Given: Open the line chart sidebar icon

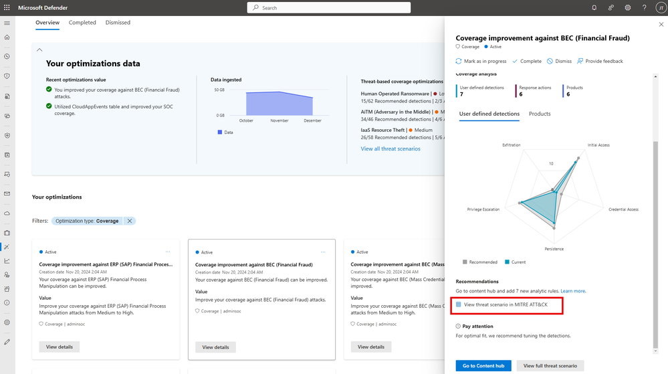Looking at the screenshot, I should click(x=7, y=260).
